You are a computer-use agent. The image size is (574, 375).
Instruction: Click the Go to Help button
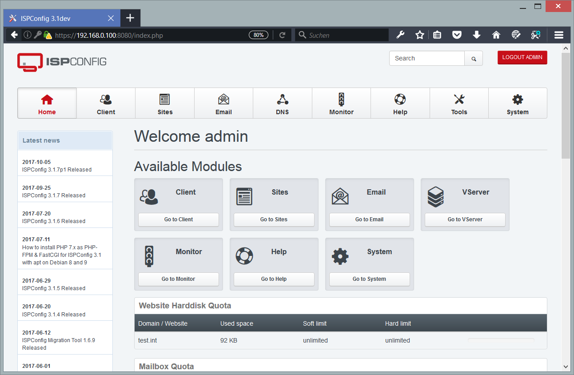[274, 279]
